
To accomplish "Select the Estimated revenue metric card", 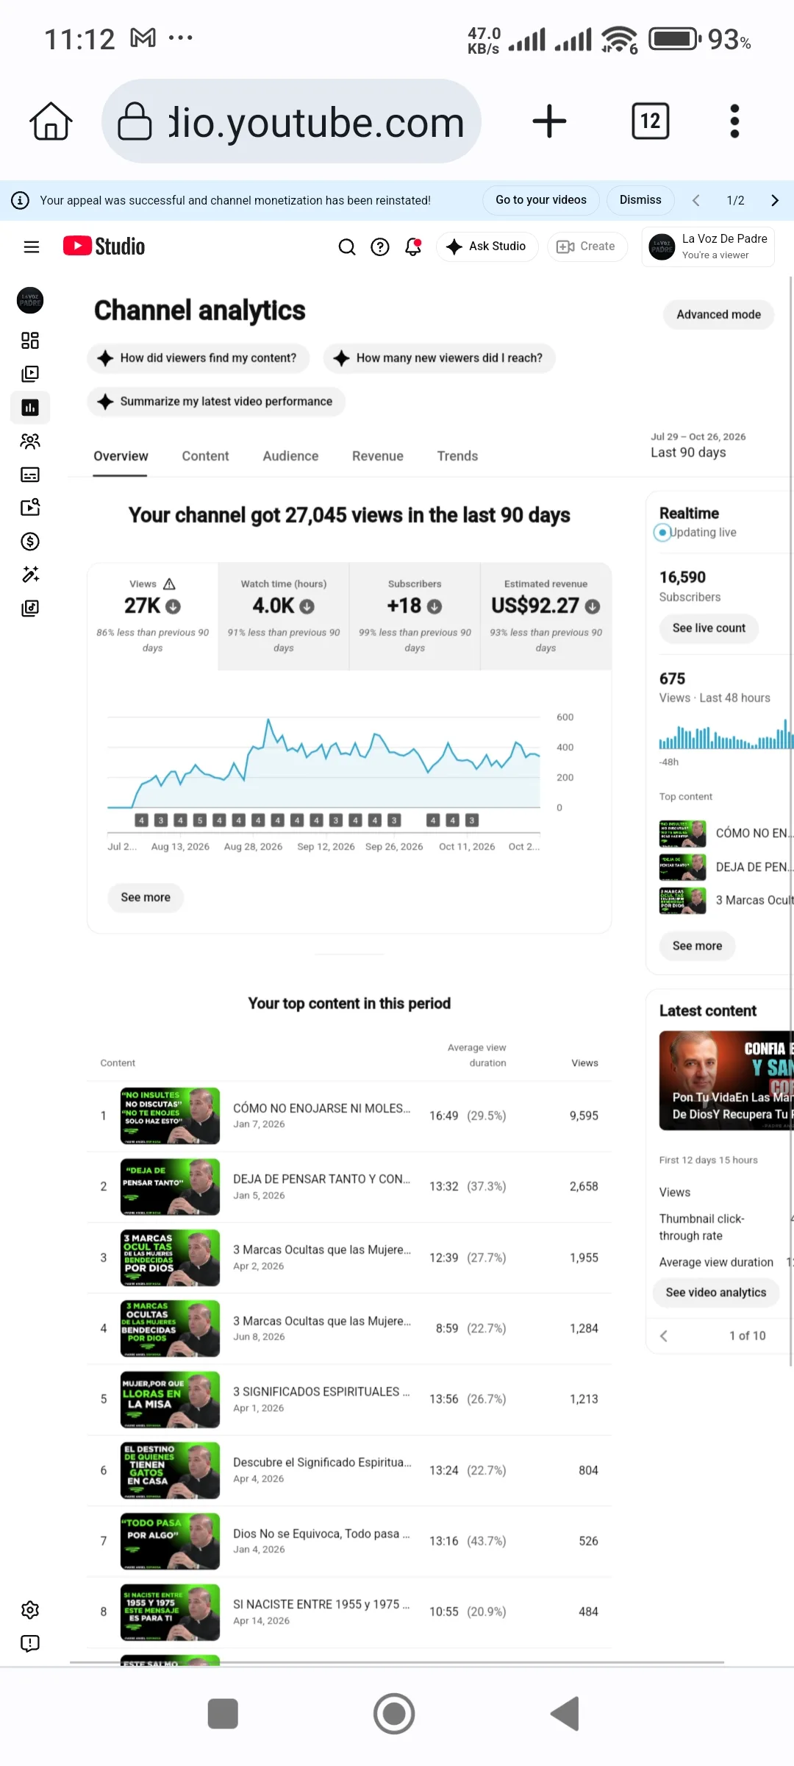I will 546,617.
